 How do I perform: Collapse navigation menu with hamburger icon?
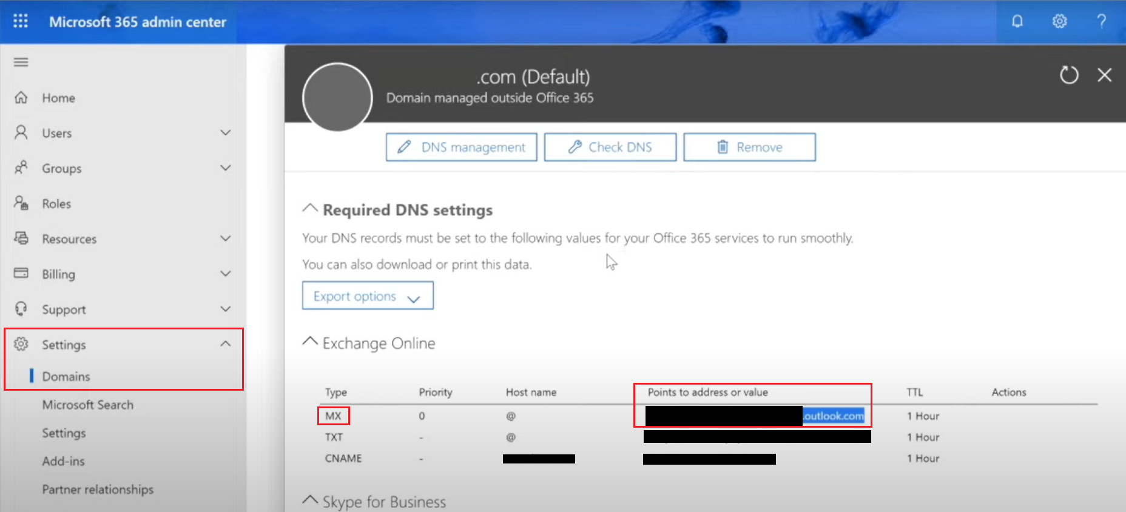[21, 62]
